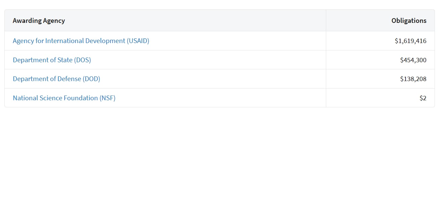Select the $2 obligations value

click(423, 98)
